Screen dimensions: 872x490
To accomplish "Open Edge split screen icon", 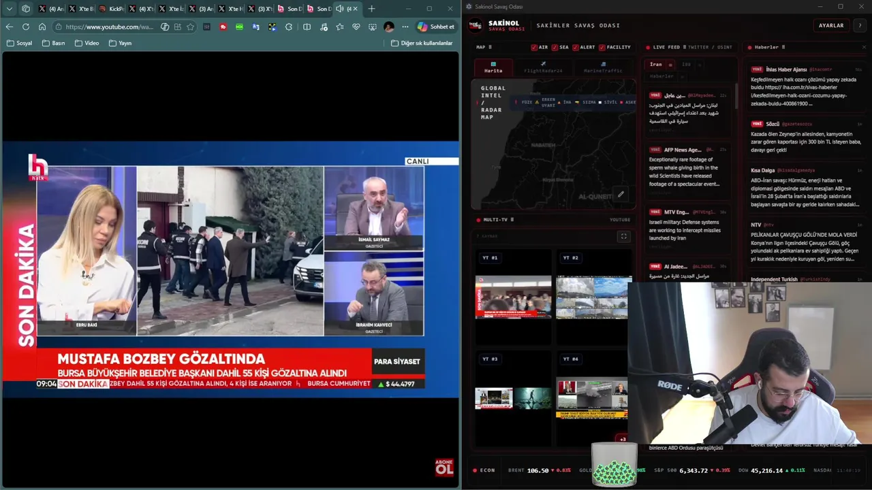I will [307, 27].
